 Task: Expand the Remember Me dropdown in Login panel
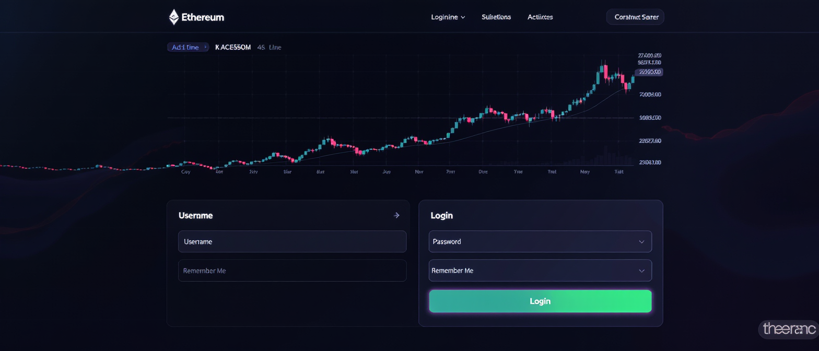coord(540,271)
